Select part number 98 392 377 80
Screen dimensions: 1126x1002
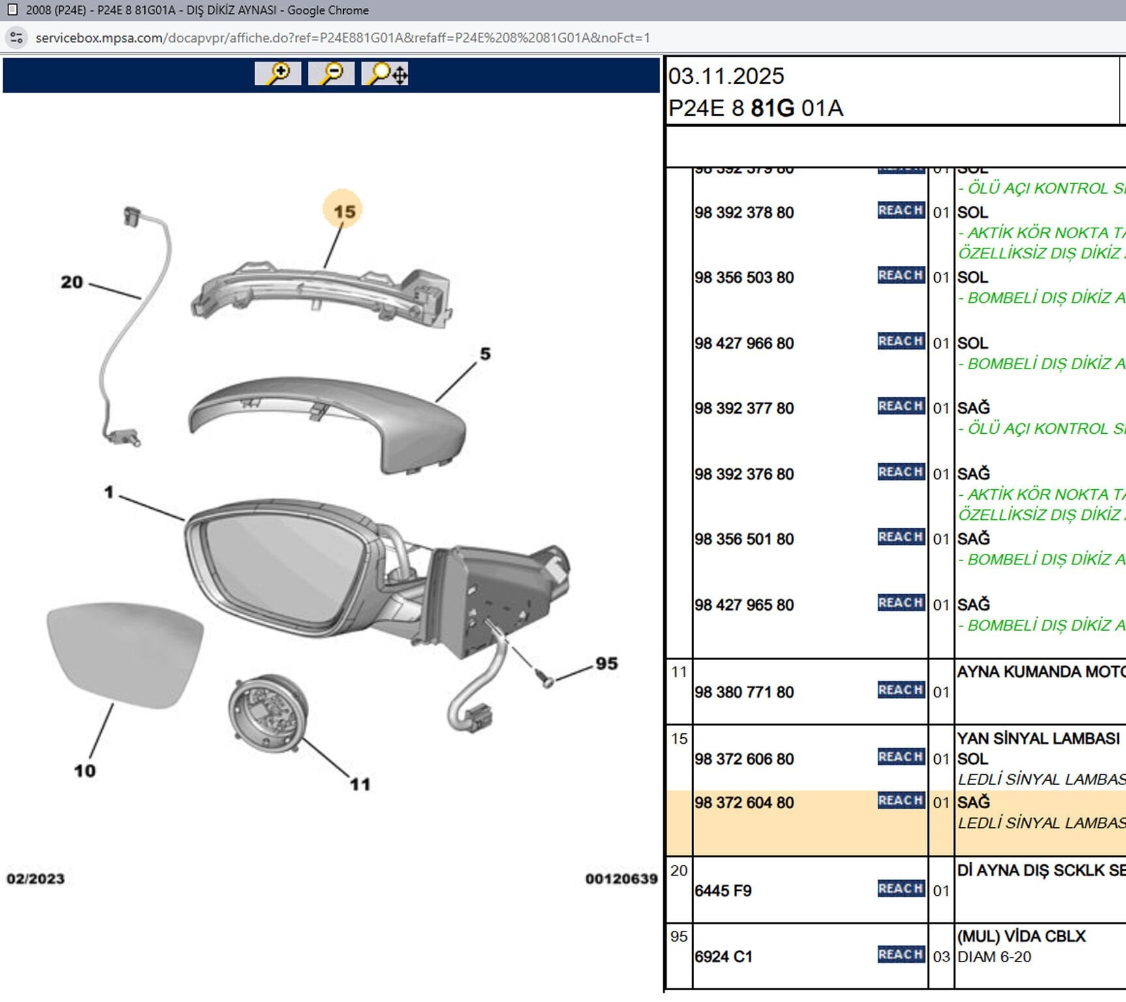[x=744, y=408]
